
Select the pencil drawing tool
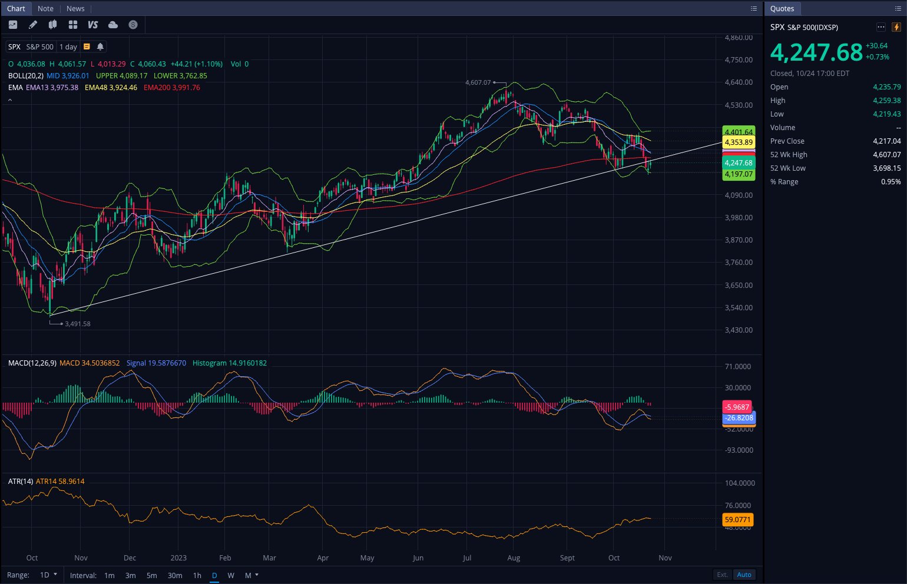(x=33, y=25)
